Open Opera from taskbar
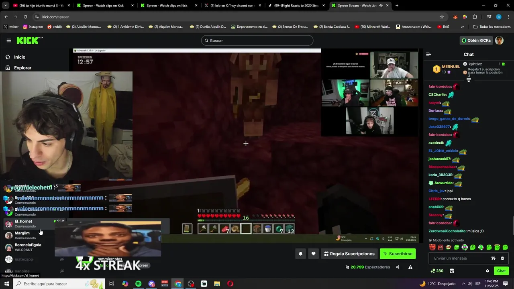The image size is (514, 289). [230, 284]
